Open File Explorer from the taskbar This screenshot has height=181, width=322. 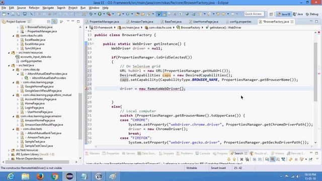click(x=25, y=176)
